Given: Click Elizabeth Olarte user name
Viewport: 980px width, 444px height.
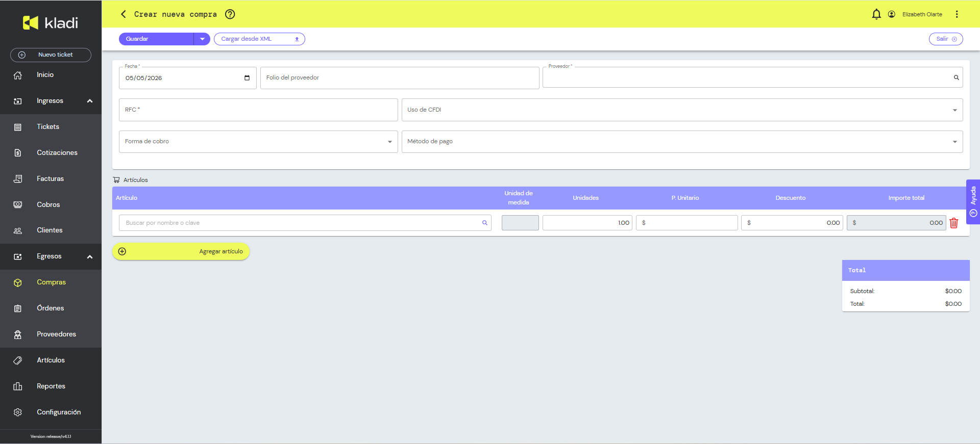Looking at the screenshot, I should [x=922, y=14].
